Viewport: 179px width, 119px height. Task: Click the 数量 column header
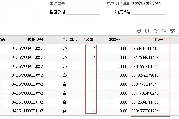coord(88,40)
